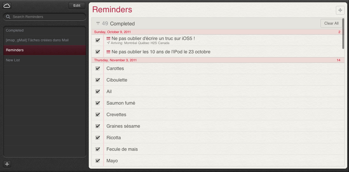Add a new reminder with the top-right plus
This screenshot has width=349, height=172.
(340, 10)
